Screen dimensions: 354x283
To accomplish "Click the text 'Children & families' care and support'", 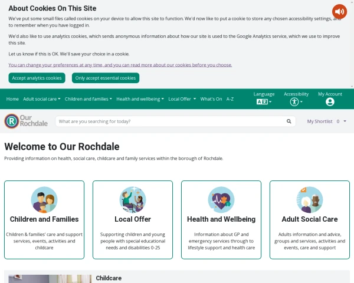I will pyautogui.click(x=44, y=234).
